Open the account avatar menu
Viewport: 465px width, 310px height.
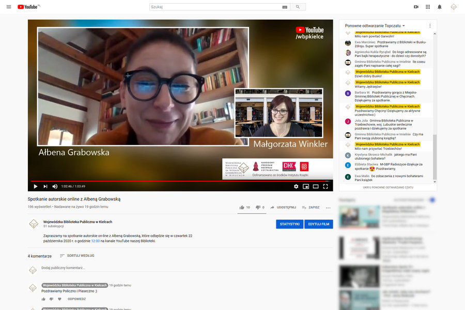pyautogui.click(x=454, y=7)
